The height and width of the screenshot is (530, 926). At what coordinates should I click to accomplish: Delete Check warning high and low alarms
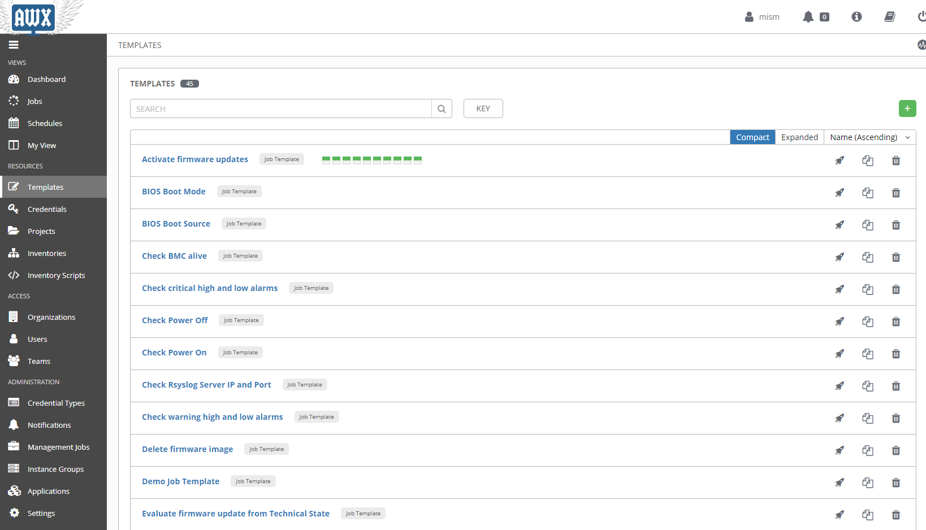point(896,418)
